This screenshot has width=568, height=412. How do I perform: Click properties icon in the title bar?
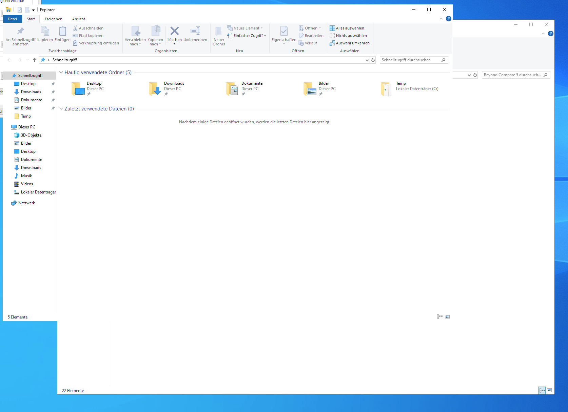click(20, 10)
